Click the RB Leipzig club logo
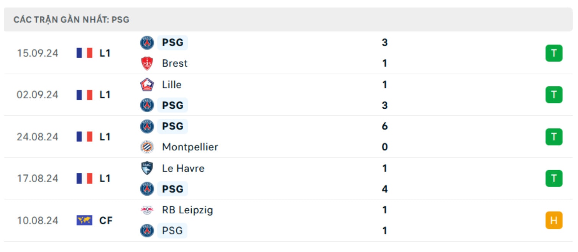This screenshot has width=578, height=252. click(147, 210)
